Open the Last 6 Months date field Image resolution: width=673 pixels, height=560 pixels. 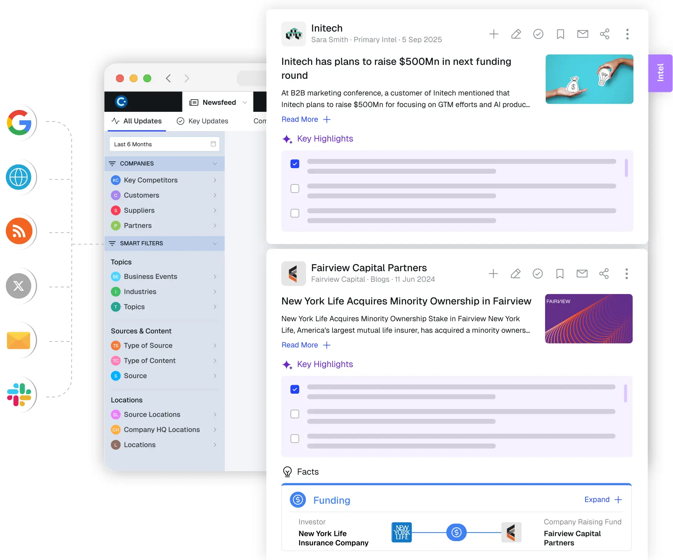164,144
